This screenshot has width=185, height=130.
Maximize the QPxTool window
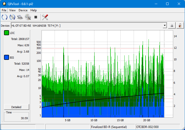coord(167,4)
